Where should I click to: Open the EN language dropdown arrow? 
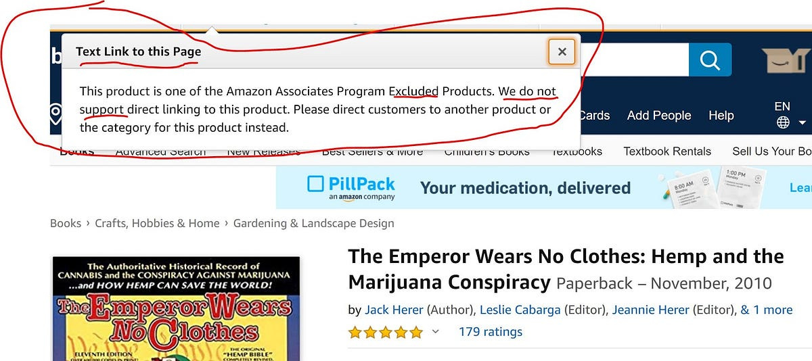coord(803,123)
